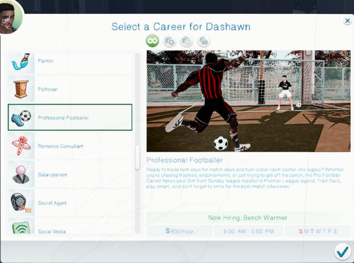Click the Secret Agent watch icon
The image size is (354, 263).
click(x=21, y=203)
